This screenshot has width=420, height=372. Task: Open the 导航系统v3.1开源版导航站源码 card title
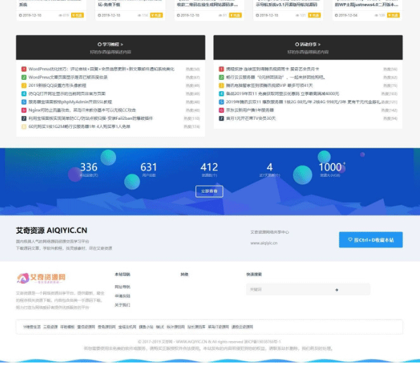pyautogui.click(x=287, y=4)
